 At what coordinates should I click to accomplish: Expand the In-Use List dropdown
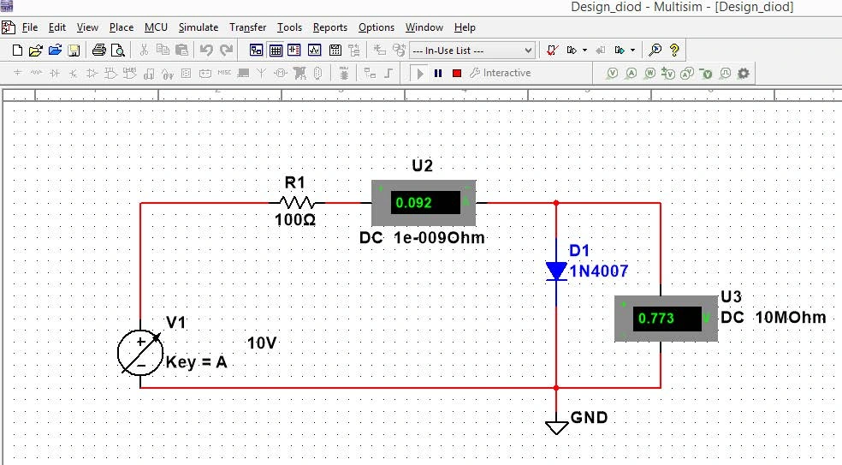click(x=527, y=51)
